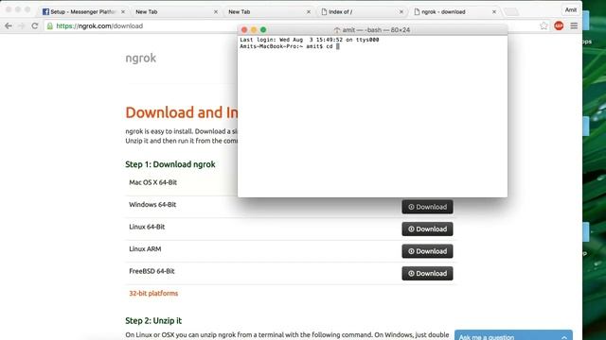Click page icon on ngrok tab

click(x=417, y=12)
